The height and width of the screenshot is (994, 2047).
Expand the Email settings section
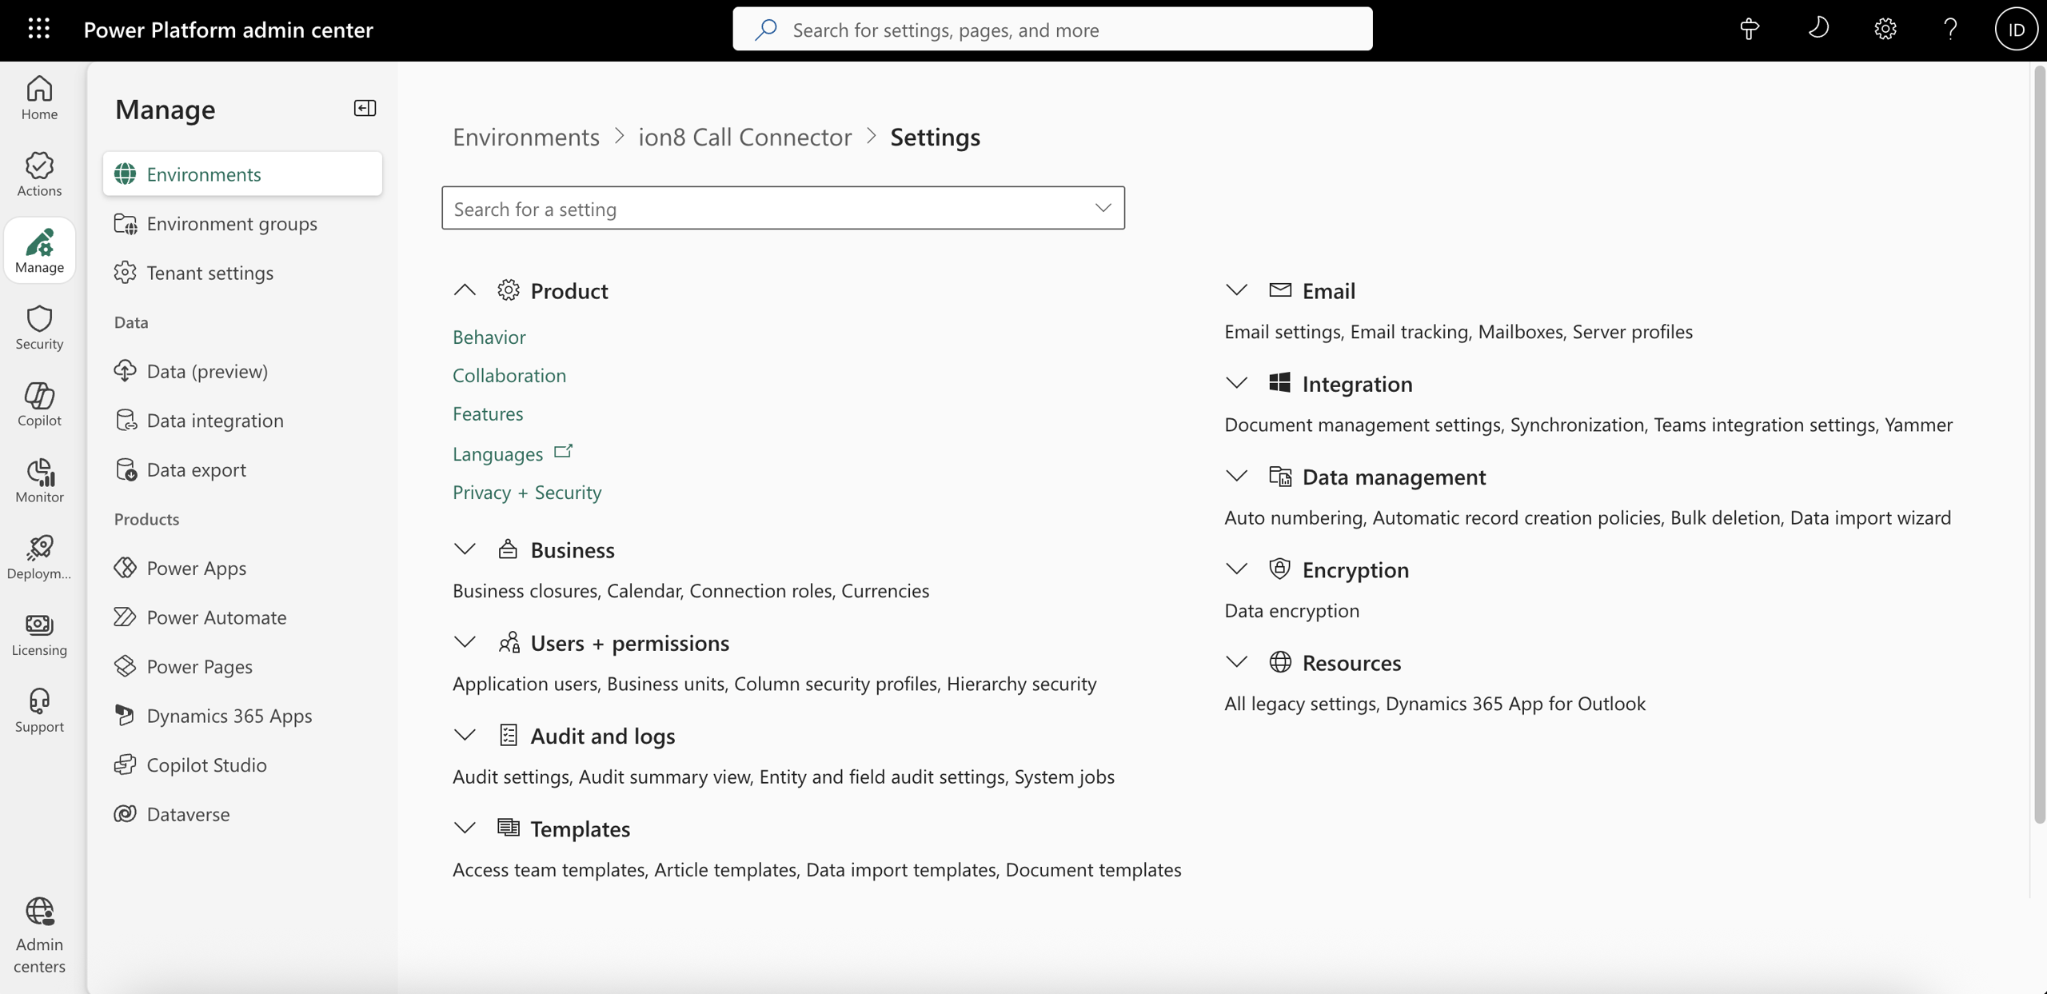coord(1236,290)
